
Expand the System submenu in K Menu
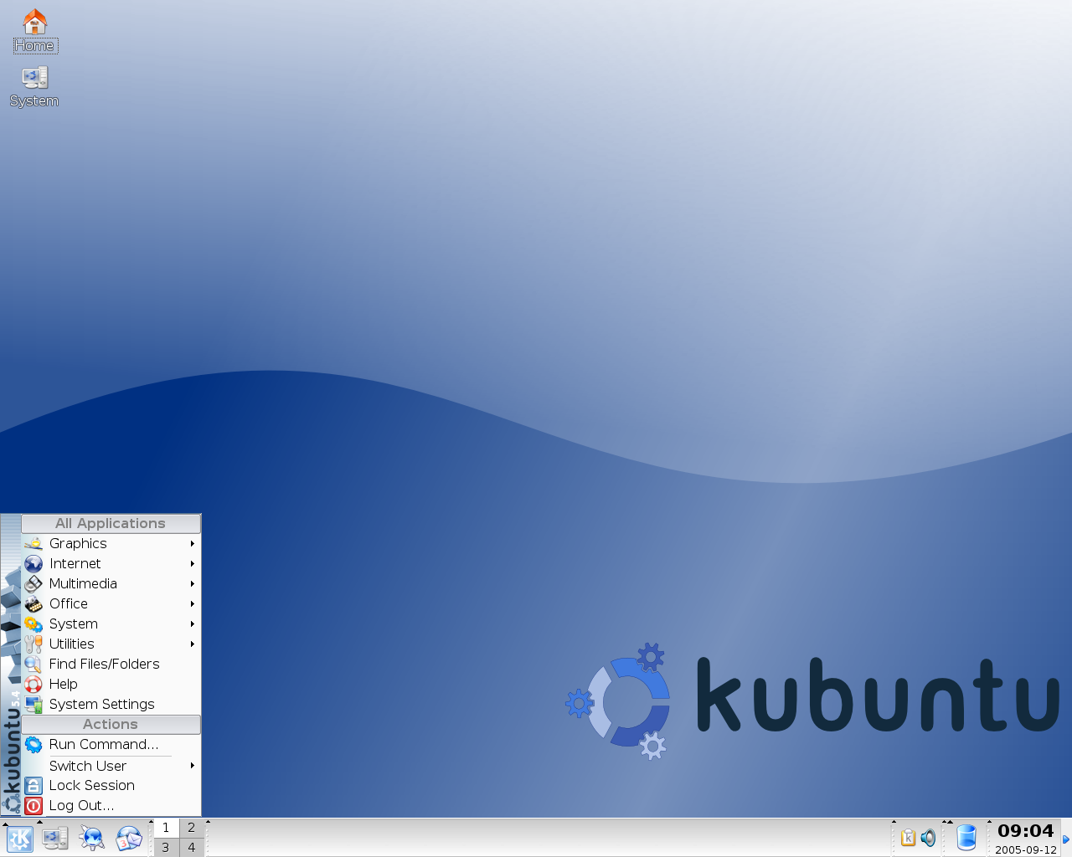point(111,624)
